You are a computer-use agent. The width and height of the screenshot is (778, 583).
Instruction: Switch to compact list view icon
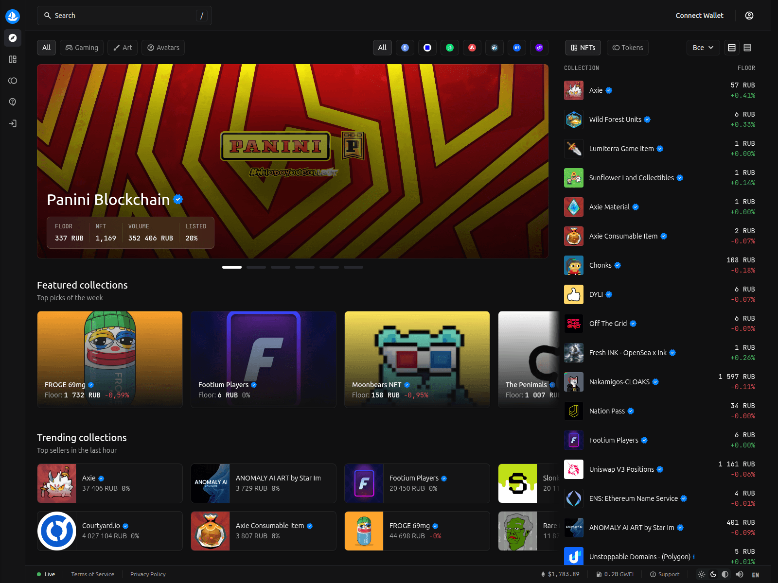(747, 48)
